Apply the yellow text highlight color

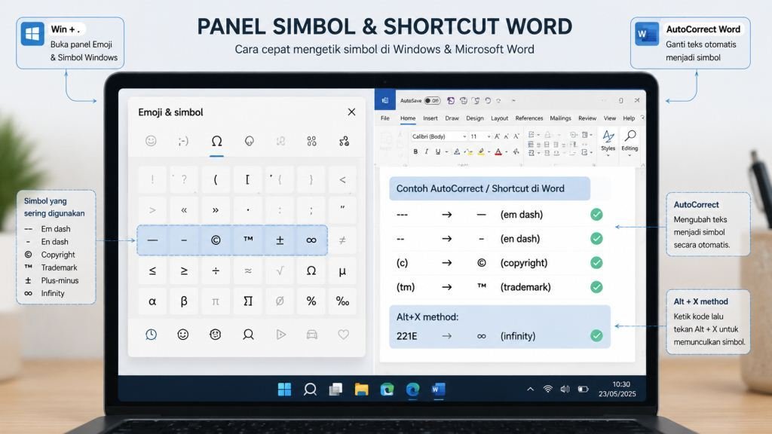(480, 152)
